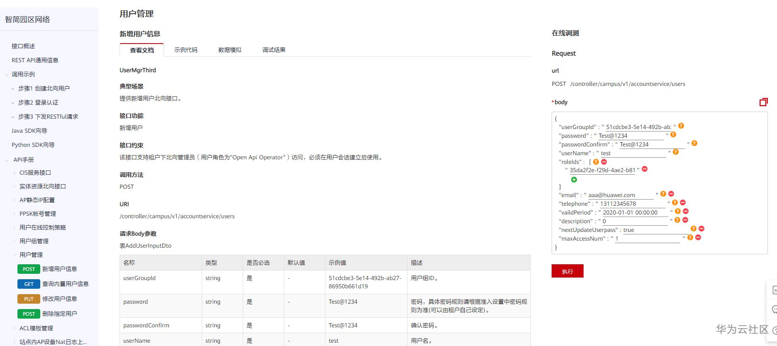
Task: Add a role ID with green plus
Action: [574, 180]
